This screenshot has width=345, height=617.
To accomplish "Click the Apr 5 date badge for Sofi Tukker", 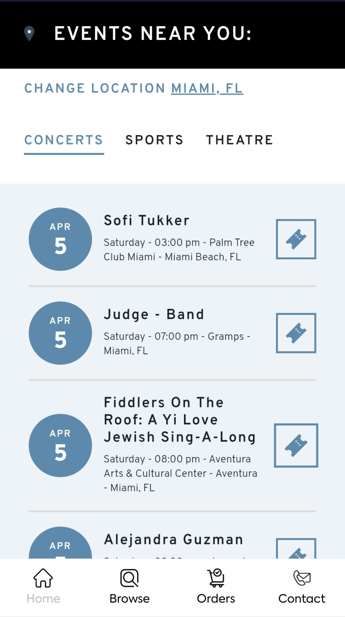I will [60, 239].
